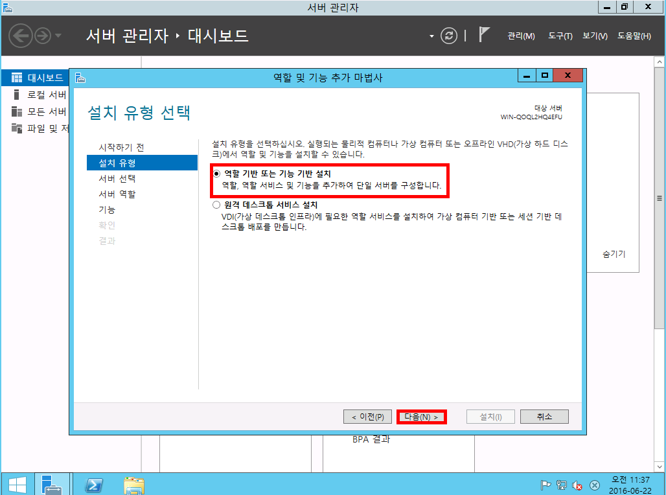Viewport: 666px width, 495px height.
Task: Click the file and storage services icon
Action: (17, 128)
